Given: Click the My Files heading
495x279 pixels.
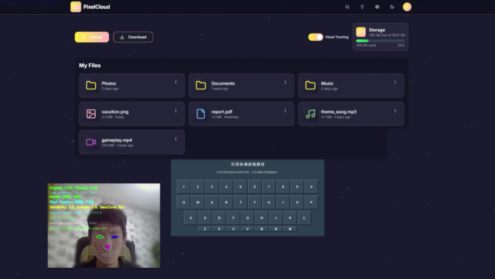Looking at the screenshot, I should (90, 65).
